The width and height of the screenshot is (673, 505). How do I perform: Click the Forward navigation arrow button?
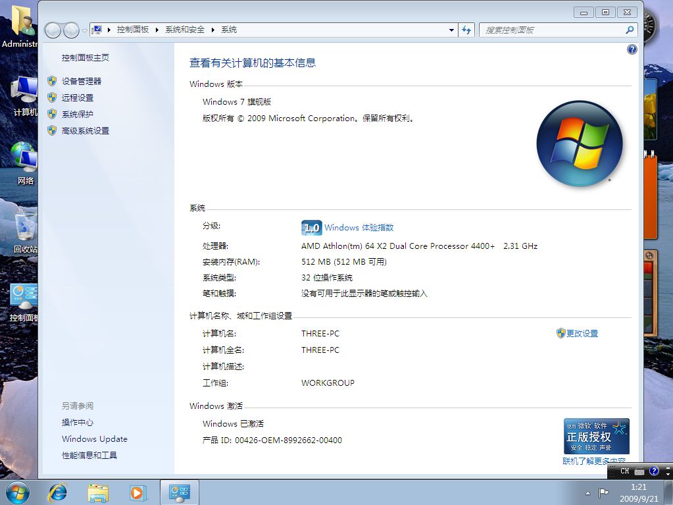click(x=71, y=30)
